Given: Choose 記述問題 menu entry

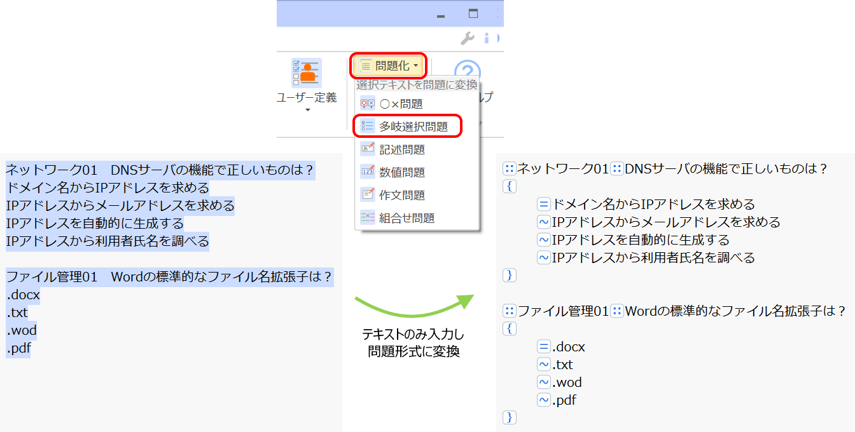Looking at the screenshot, I should (401, 149).
